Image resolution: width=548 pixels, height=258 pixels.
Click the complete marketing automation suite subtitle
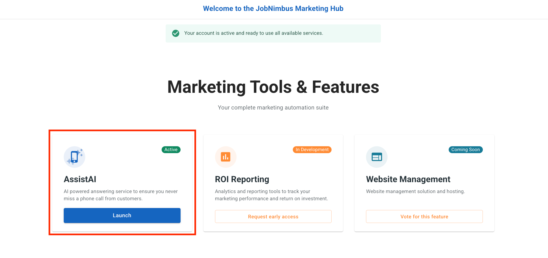click(x=273, y=107)
